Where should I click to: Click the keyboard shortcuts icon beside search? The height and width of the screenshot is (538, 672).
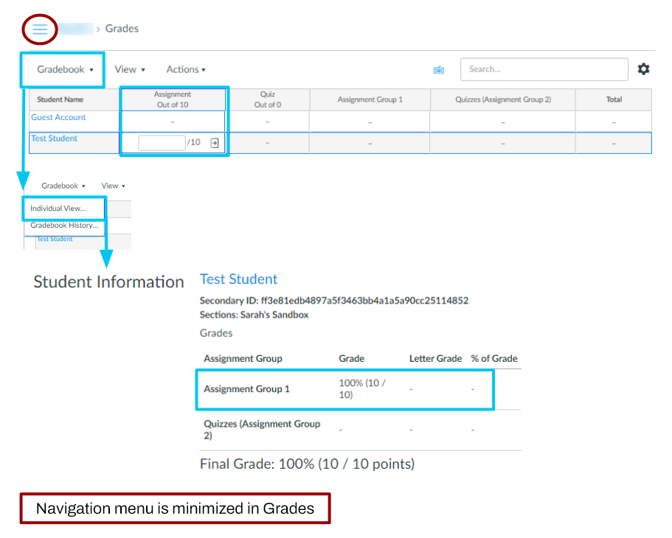[439, 69]
